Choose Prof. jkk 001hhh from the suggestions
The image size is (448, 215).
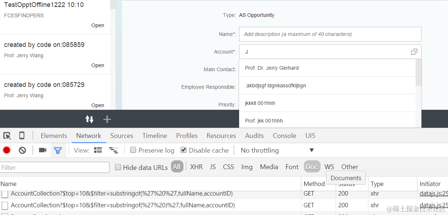(x=264, y=121)
